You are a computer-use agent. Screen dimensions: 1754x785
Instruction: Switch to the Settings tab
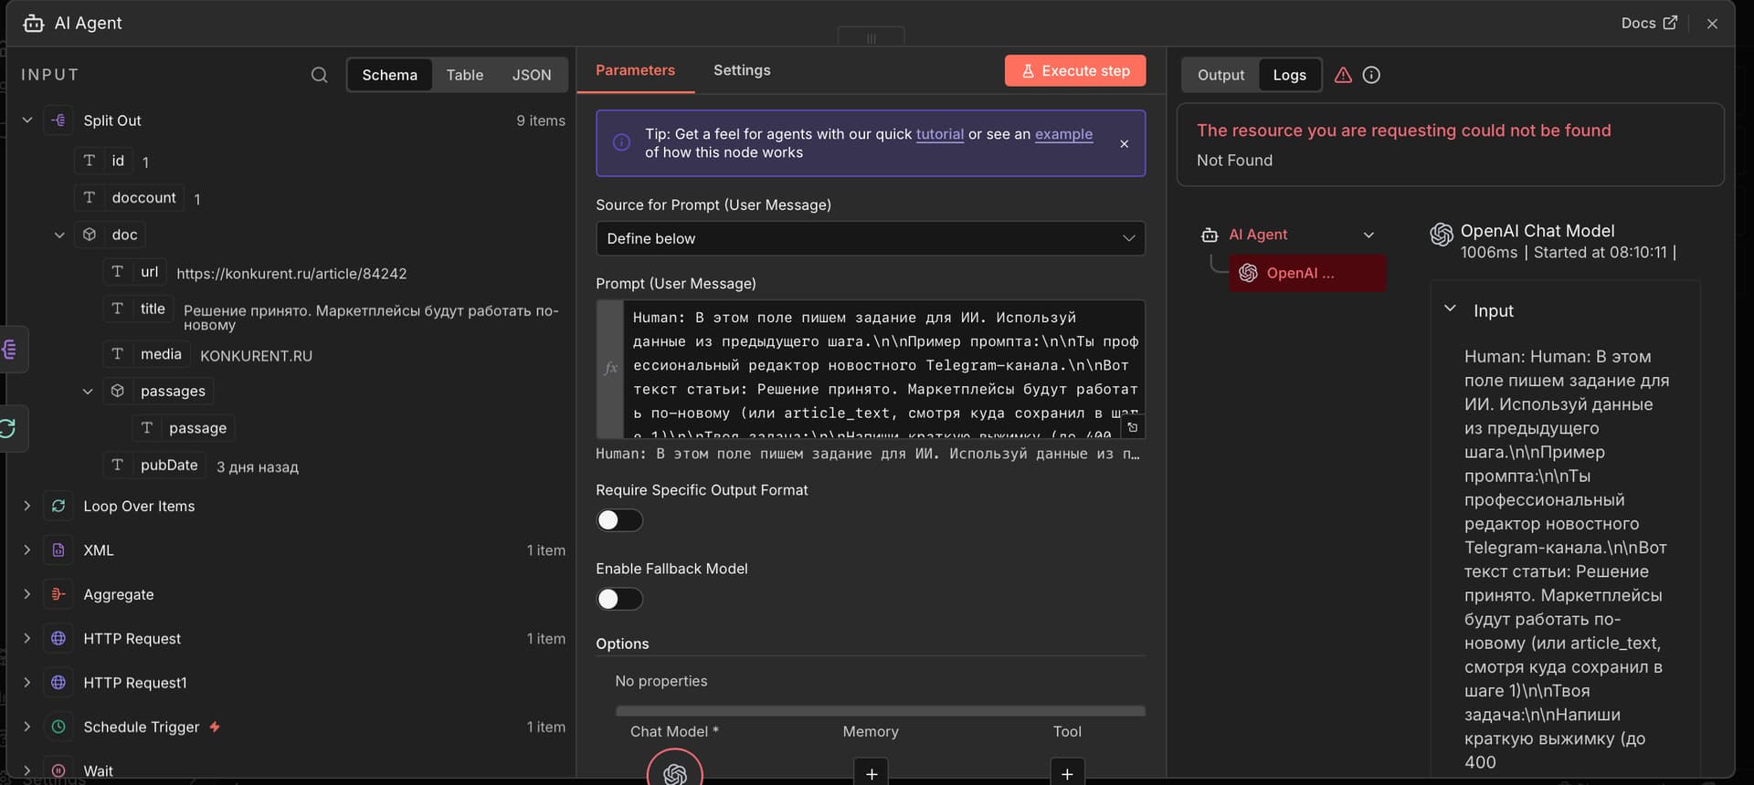pos(741,70)
